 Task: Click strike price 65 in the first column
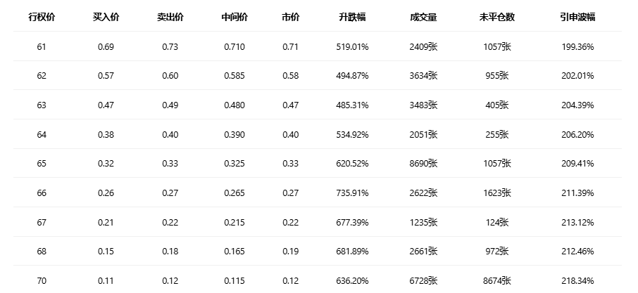point(42,163)
